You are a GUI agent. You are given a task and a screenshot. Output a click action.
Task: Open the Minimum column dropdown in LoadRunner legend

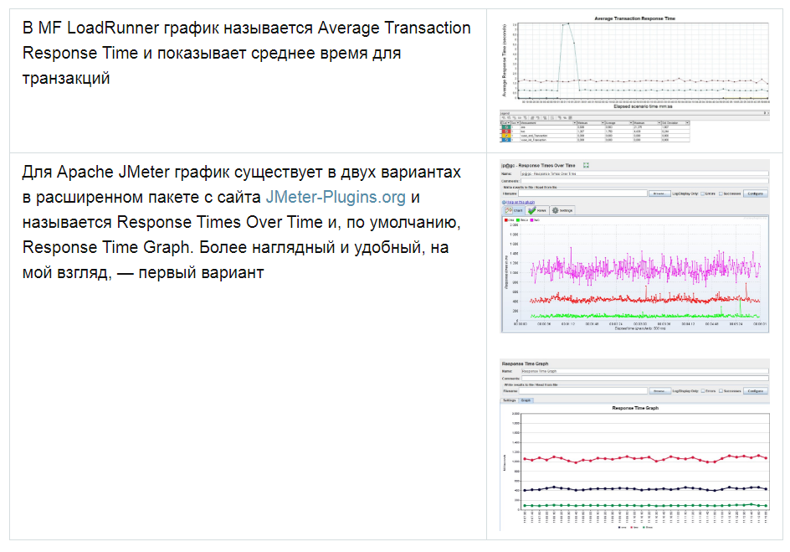coord(603,123)
